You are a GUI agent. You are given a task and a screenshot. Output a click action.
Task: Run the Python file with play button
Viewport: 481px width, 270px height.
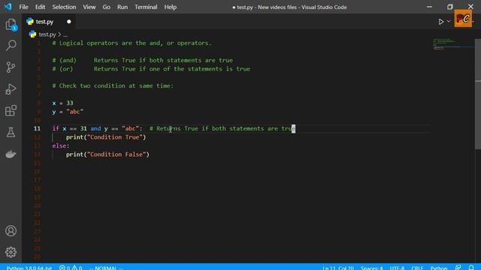[441, 22]
